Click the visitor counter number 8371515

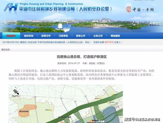[109, 42]
